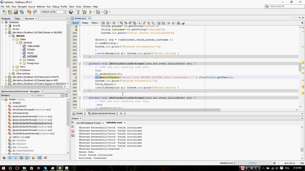Open the Run button dropdown arrow
Screen dimensions: 305x171
point(94,12)
